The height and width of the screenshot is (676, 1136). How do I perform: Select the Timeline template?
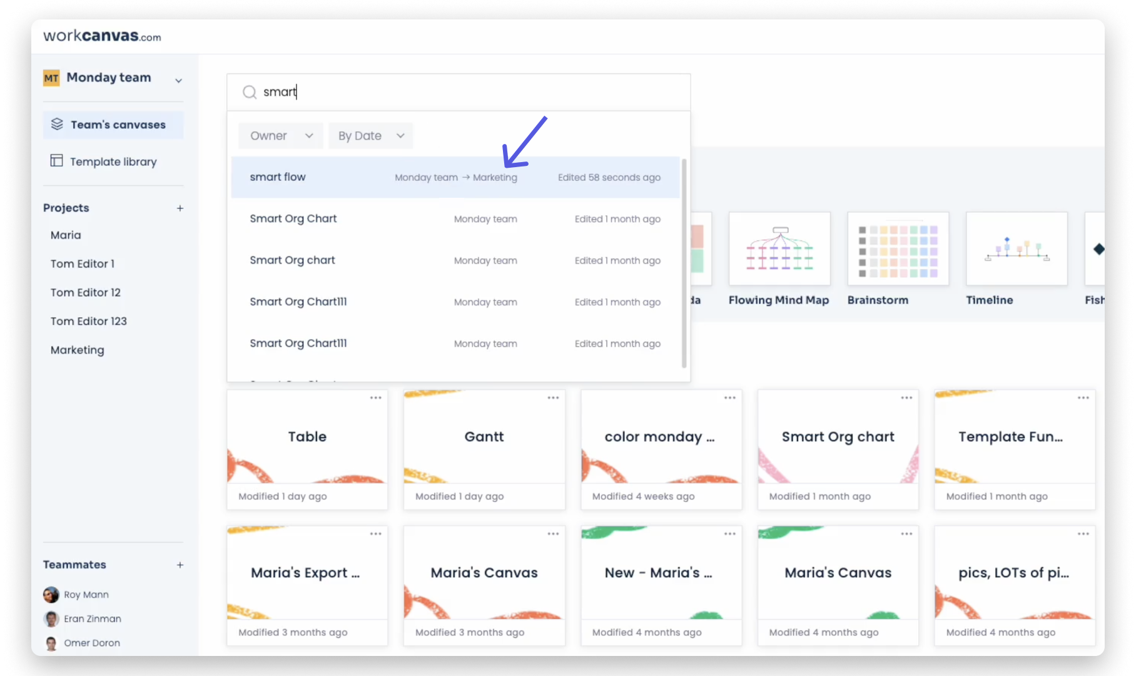[1015, 248]
